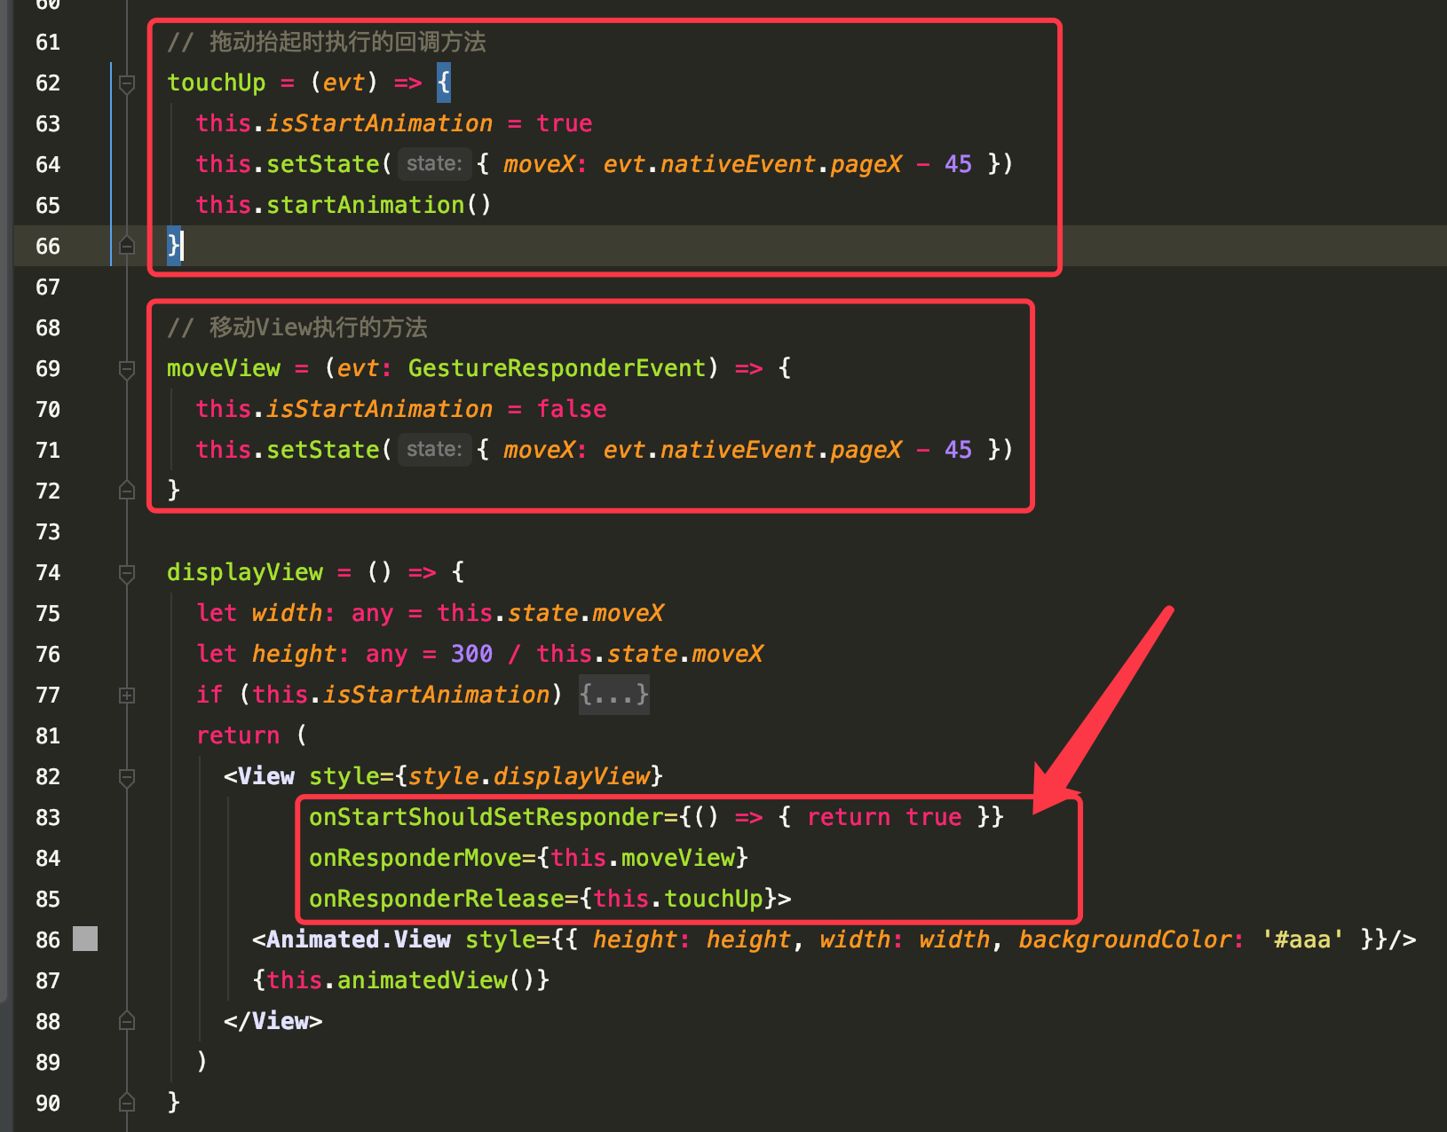Image resolution: width=1447 pixels, height=1132 pixels.
Task: Click this.startAnimation() call
Action: 344,205
